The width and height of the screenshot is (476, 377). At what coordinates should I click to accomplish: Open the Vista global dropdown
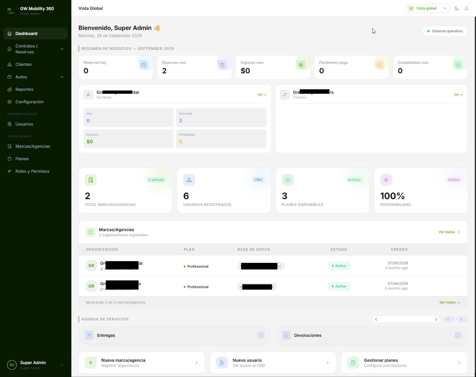click(428, 8)
